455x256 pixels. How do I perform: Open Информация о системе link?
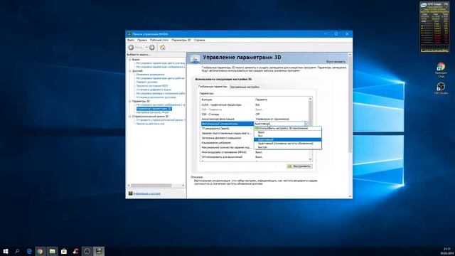tap(146, 193)
